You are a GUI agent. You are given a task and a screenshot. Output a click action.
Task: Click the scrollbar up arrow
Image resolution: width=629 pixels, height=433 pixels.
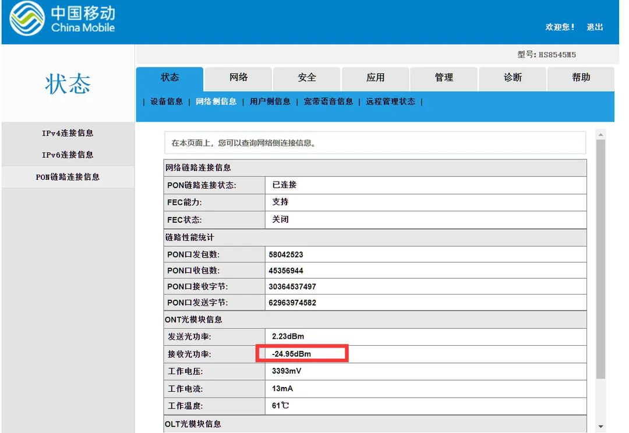coord(600,134)
